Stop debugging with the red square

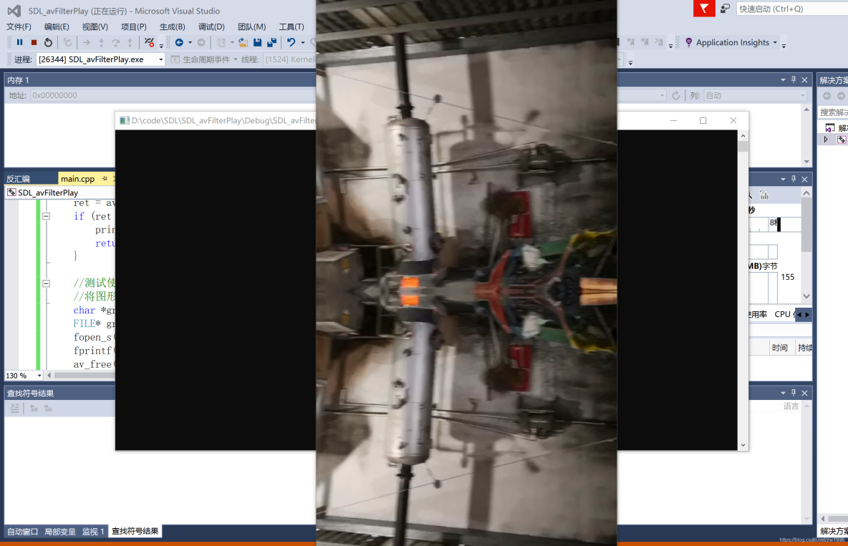(x=34, y=42)
